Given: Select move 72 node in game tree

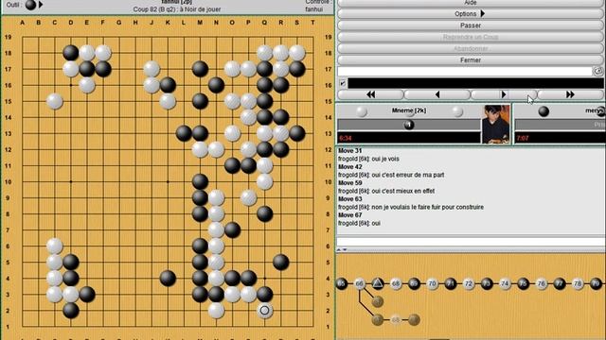Looking at the screenshot, I should [x=469, y=283].
